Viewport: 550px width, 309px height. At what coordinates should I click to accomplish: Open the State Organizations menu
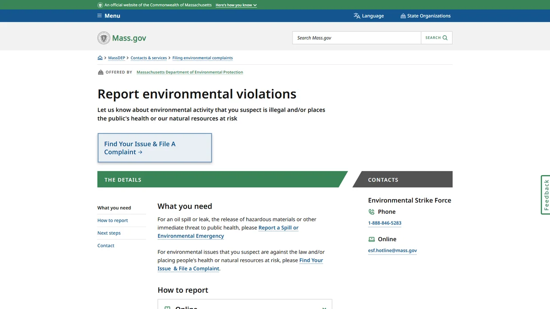click(425, 16)
